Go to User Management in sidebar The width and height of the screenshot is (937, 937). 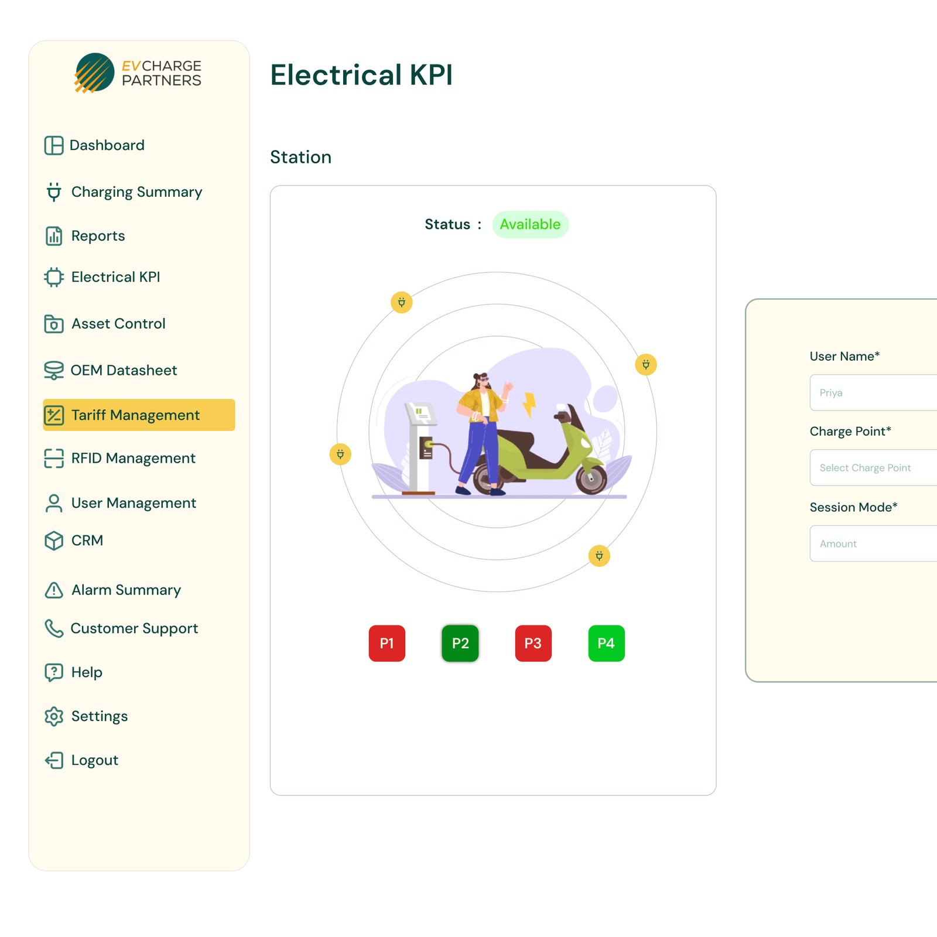point(133,503)
